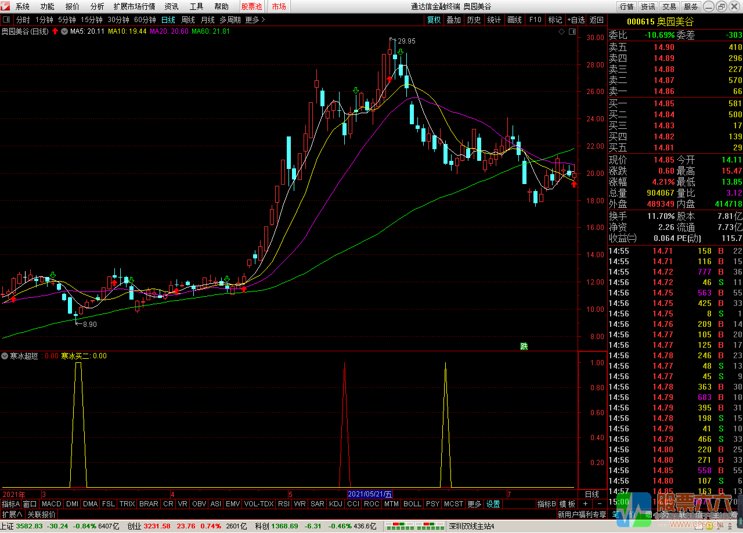This screenshot has height=533, width=743.
Task: Click the red up arrow beside 奥园美谷(日线)
Action: 55,31
